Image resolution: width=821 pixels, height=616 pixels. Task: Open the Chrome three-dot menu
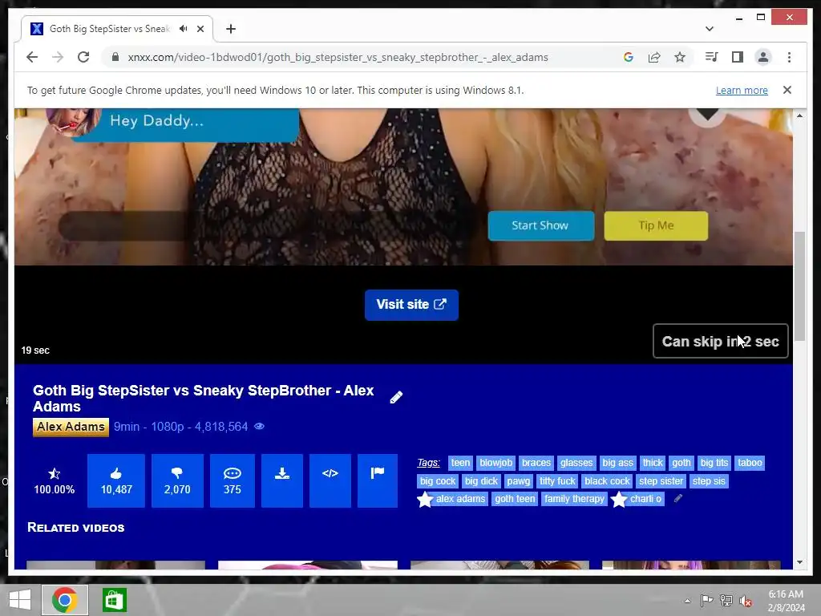click(789, 57)
